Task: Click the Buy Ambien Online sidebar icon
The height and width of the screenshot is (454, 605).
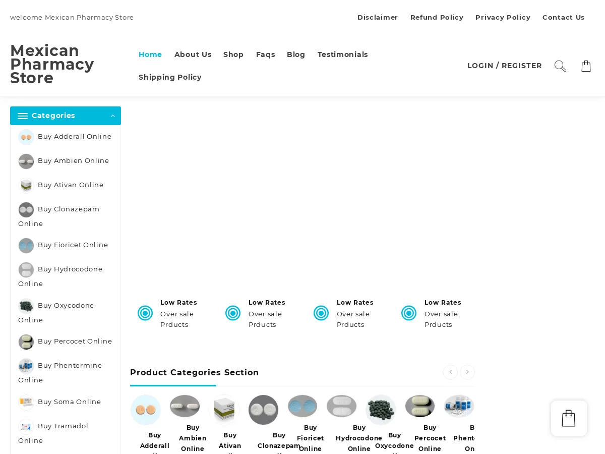Action: point(26,161)
